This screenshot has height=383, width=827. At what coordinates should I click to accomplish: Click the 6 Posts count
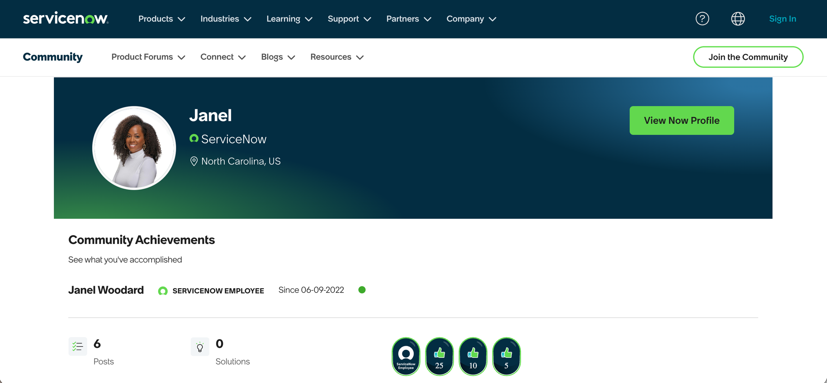point(97,344)
